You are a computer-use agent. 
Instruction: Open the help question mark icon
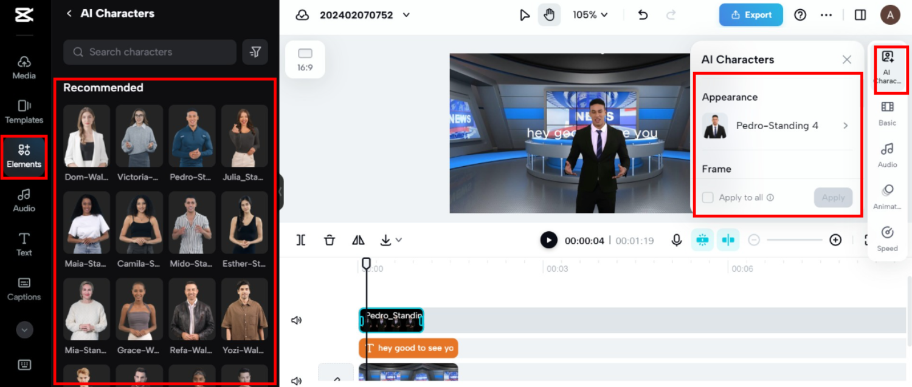(x=800, y=15)
